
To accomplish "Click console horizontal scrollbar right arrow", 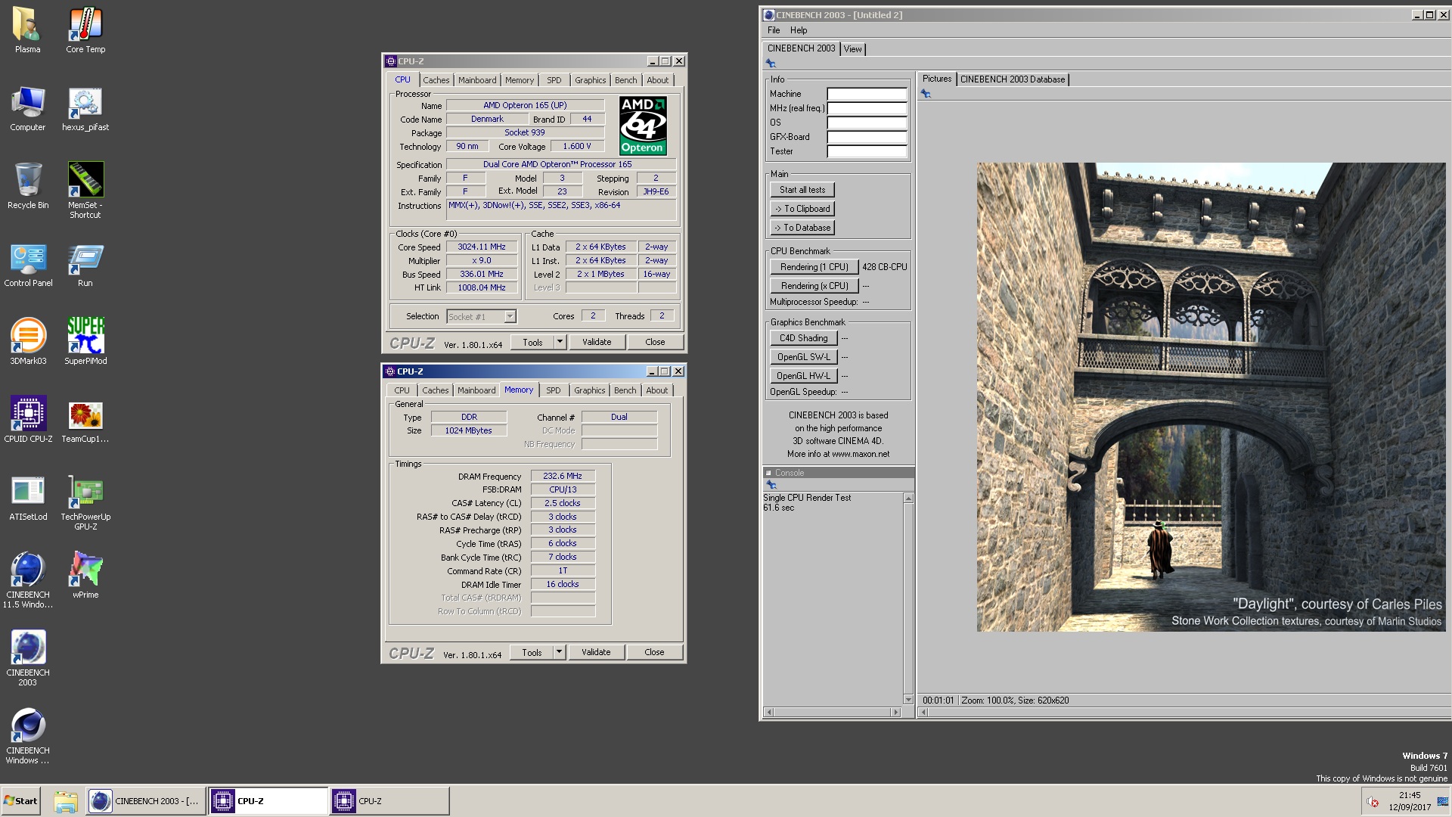I will pos(896,712).
